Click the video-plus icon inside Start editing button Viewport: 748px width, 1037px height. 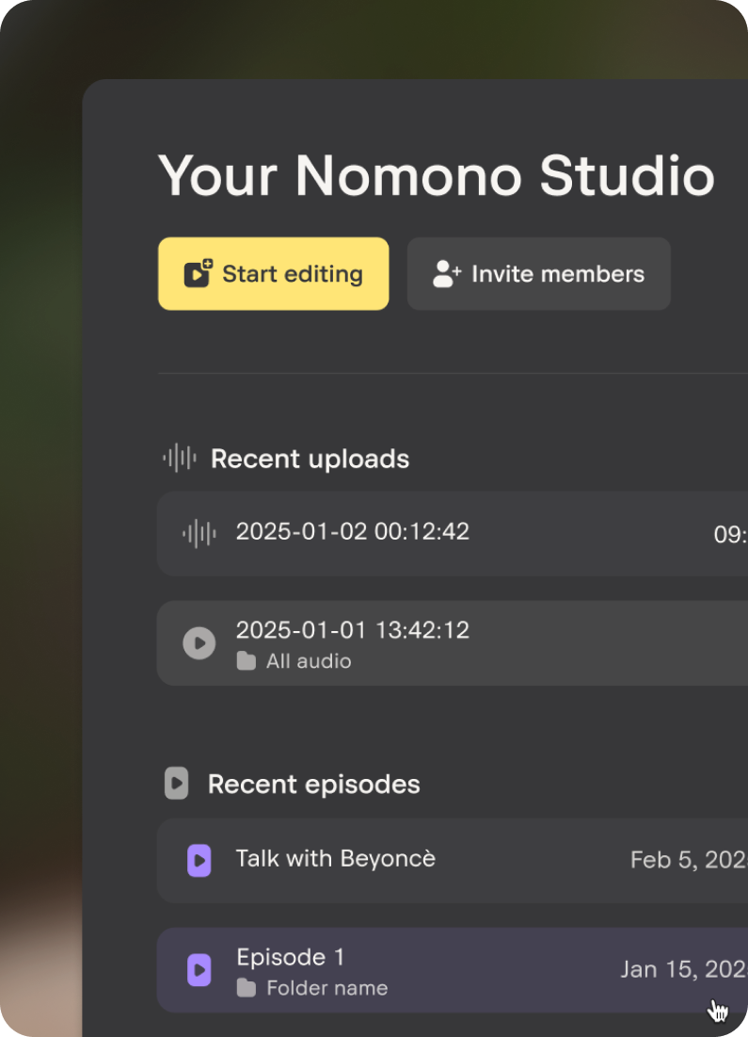(197, 273)
